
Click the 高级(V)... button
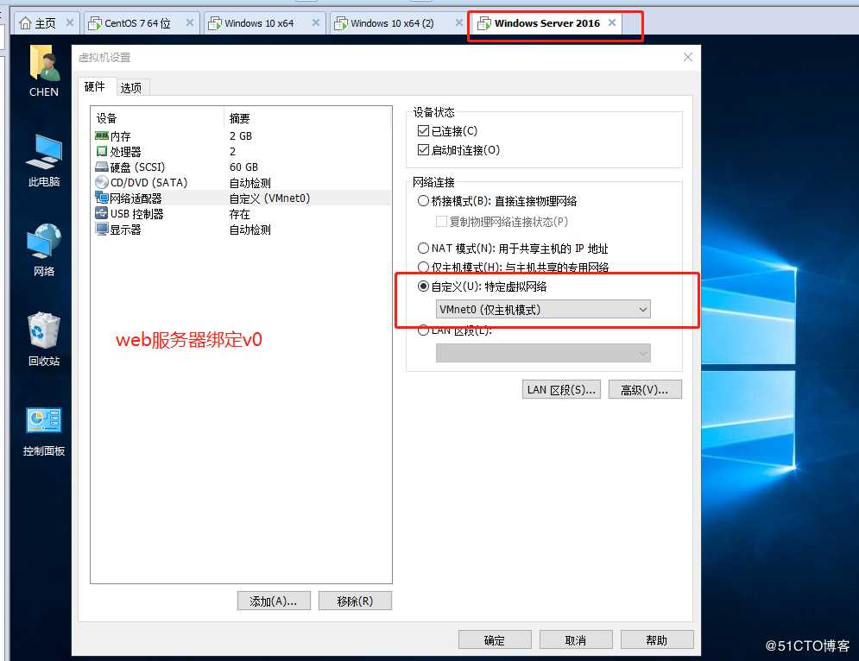point(645,389)
